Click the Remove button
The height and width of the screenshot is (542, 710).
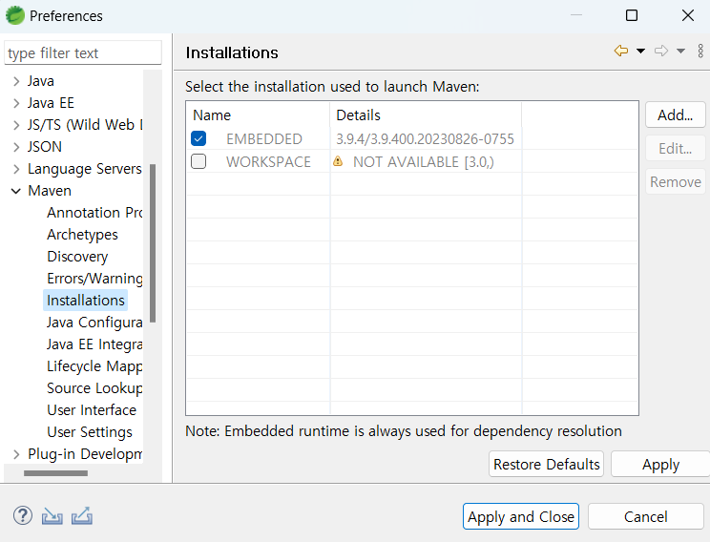coord(675,181)
